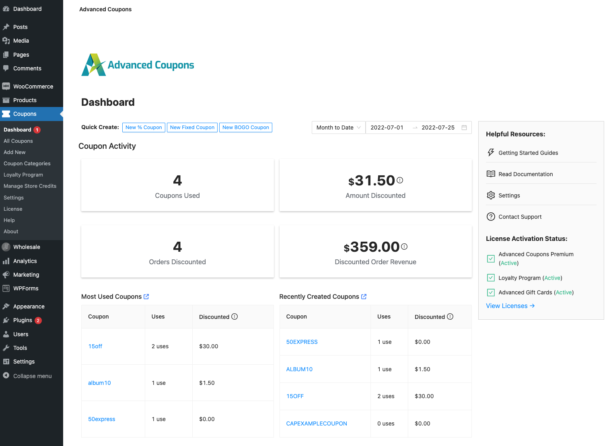Open the 15off coupon link
Screen dimensions: 613x446
(95, 346)
